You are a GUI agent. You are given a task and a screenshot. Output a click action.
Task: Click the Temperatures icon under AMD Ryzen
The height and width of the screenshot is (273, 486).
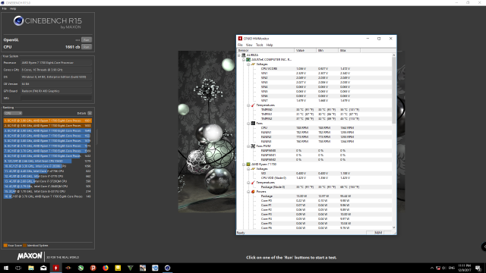253,183
